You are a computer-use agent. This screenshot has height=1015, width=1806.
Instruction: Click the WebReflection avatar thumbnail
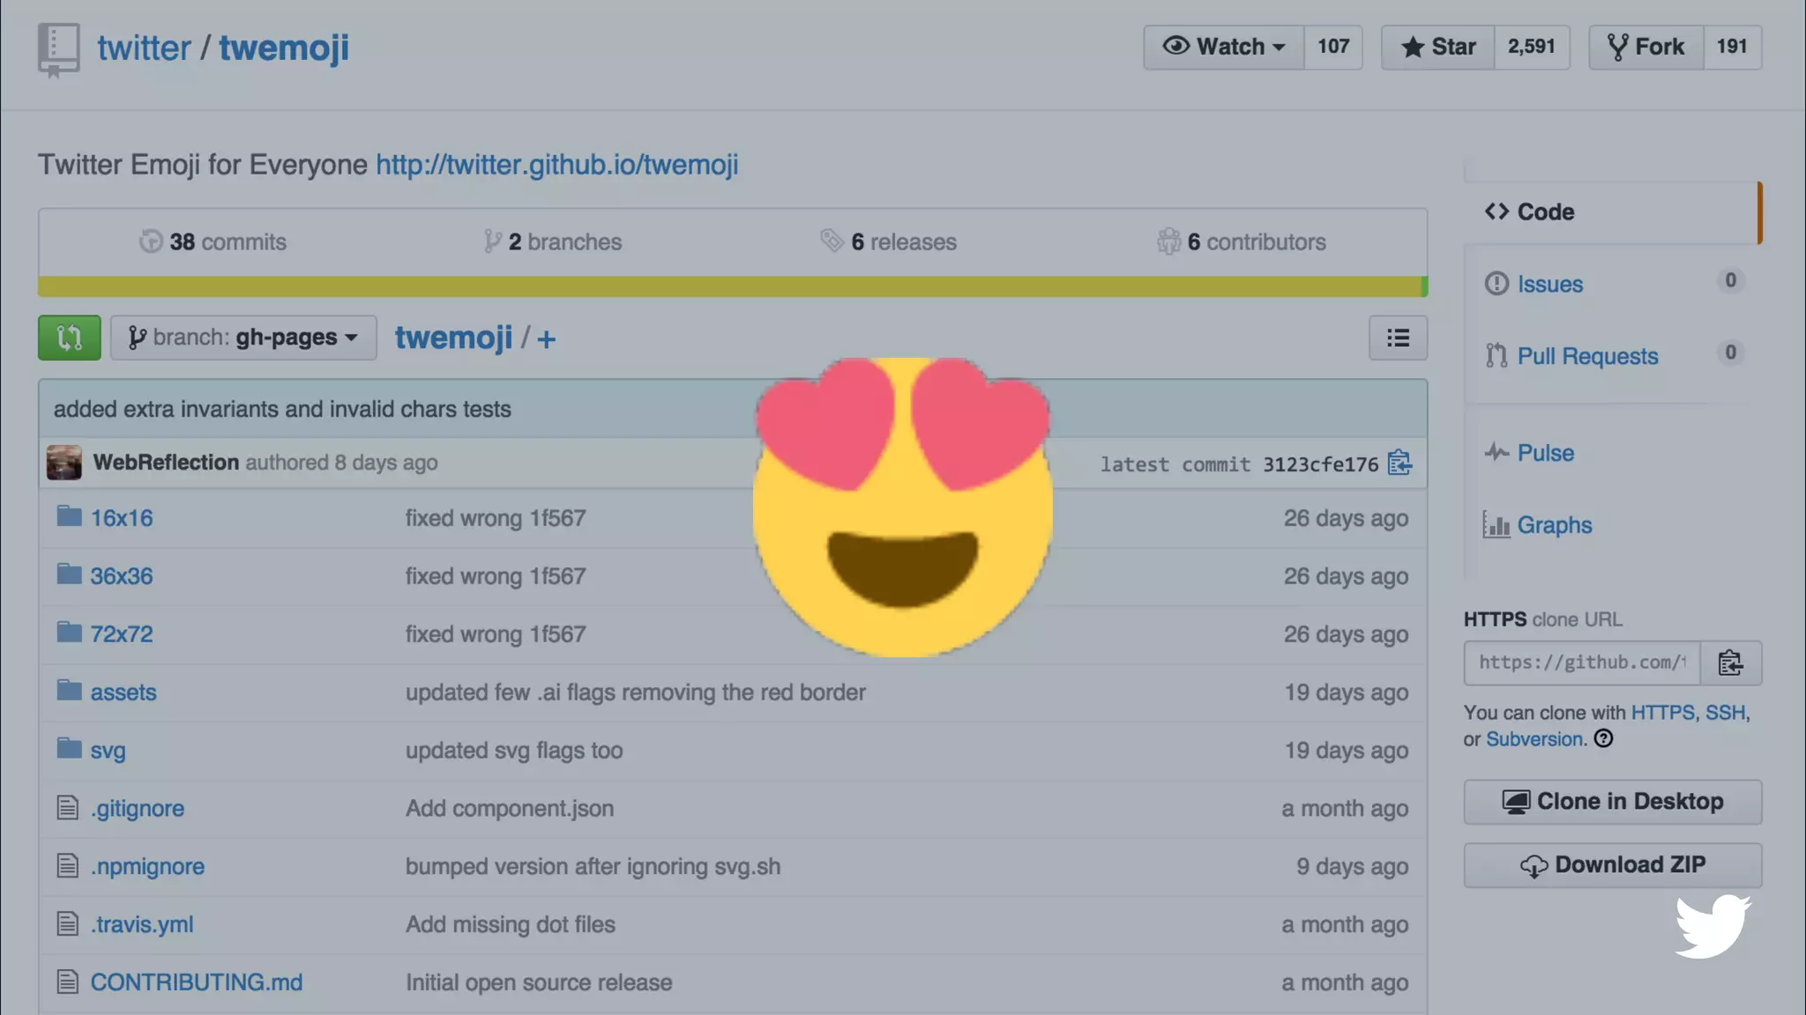[63, 463]
